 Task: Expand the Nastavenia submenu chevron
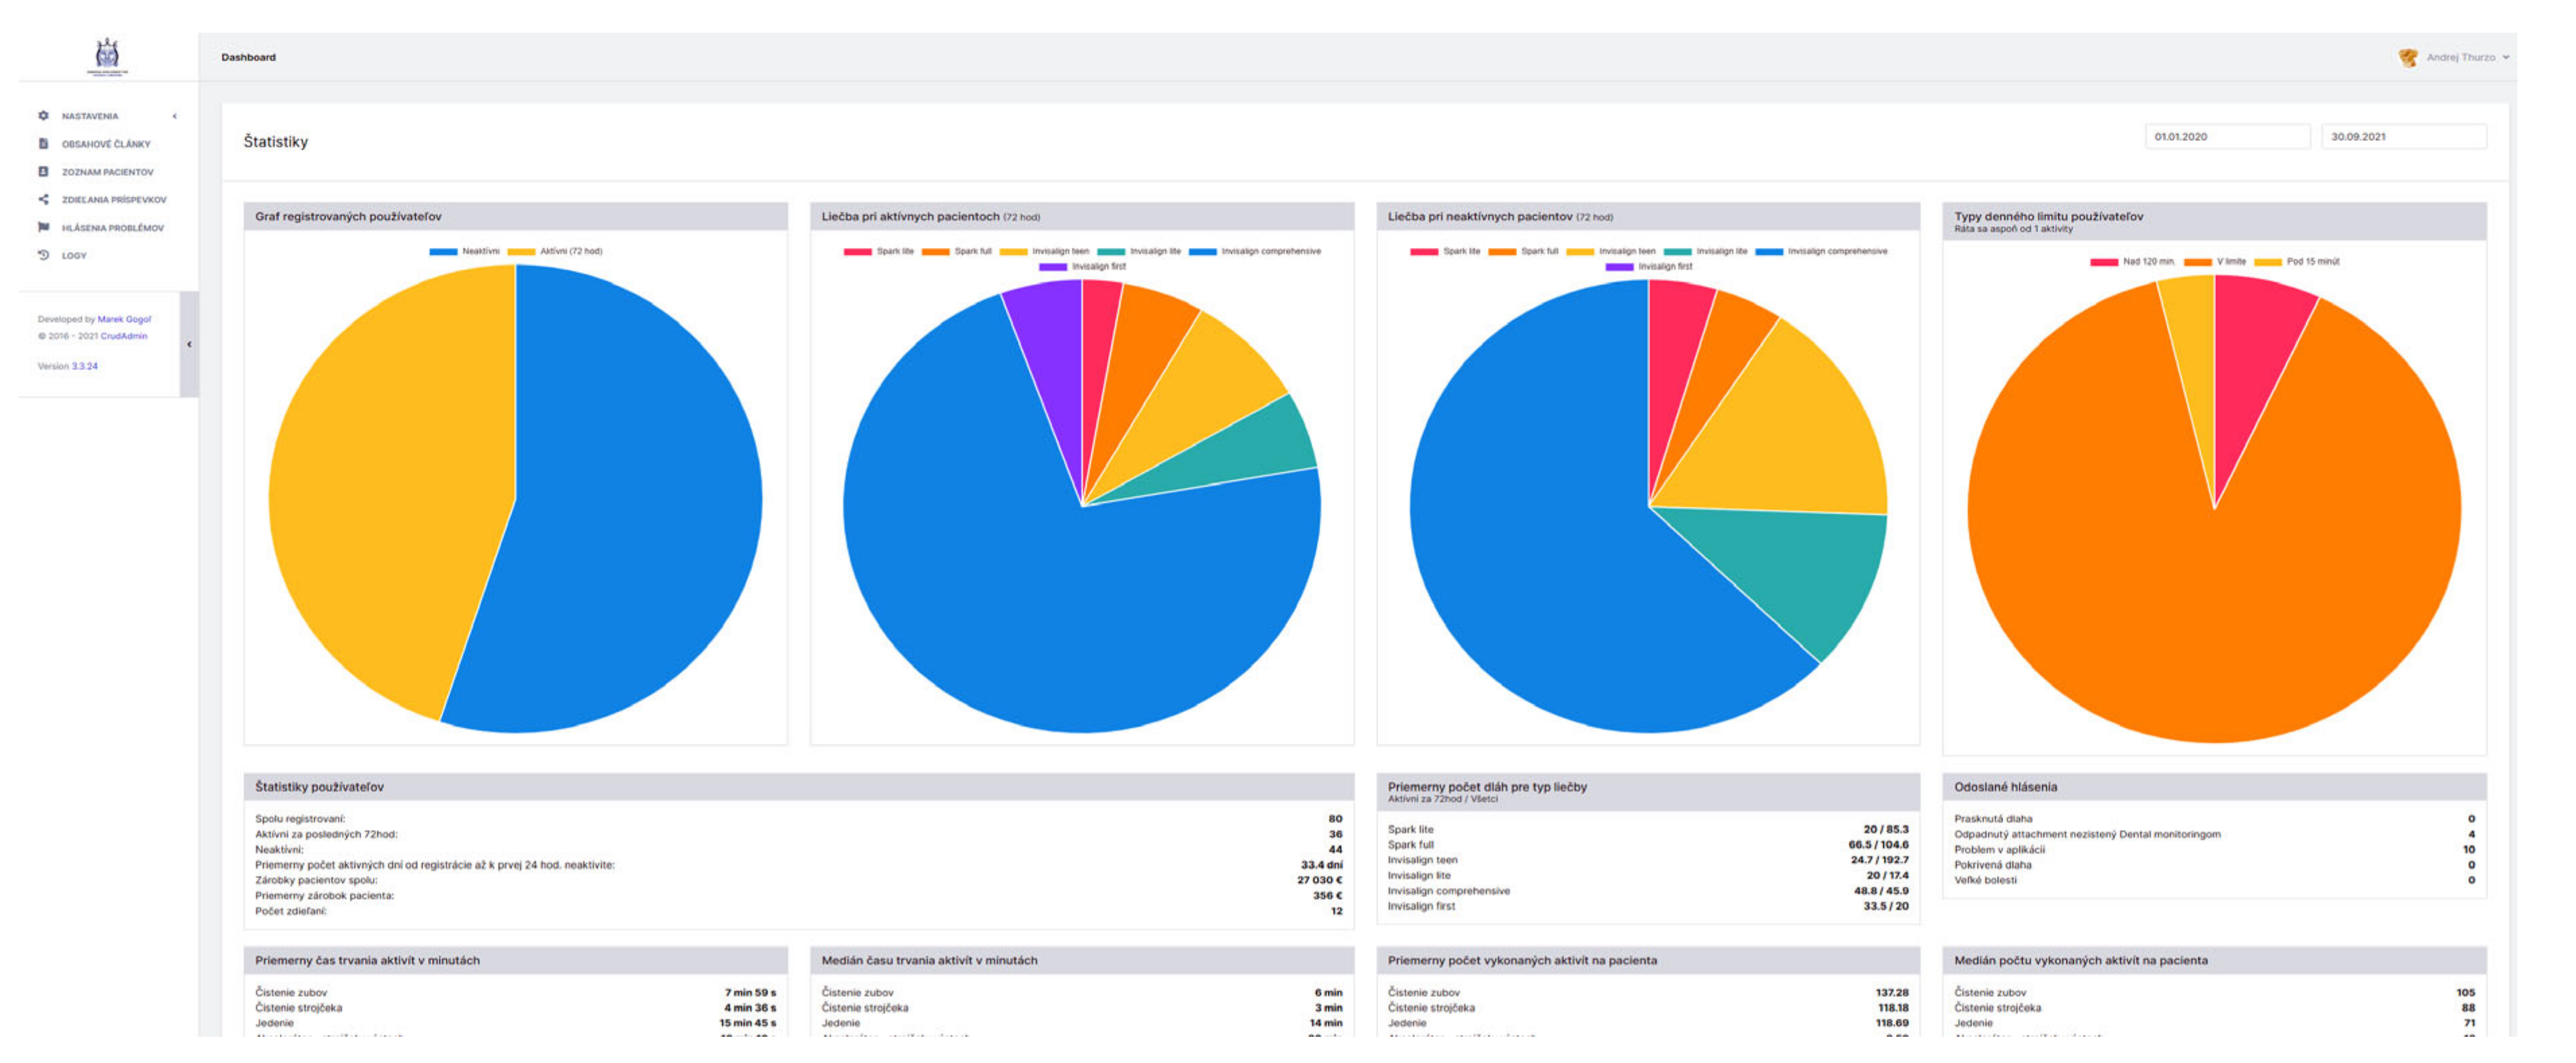pyautogui.click(x=175, y=116)
